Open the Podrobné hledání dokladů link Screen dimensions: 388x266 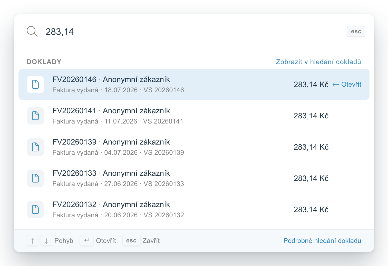point(322,241)
